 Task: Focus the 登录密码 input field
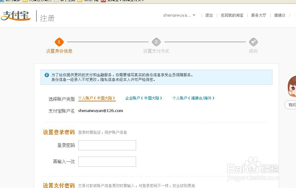[x=107, y=145]
